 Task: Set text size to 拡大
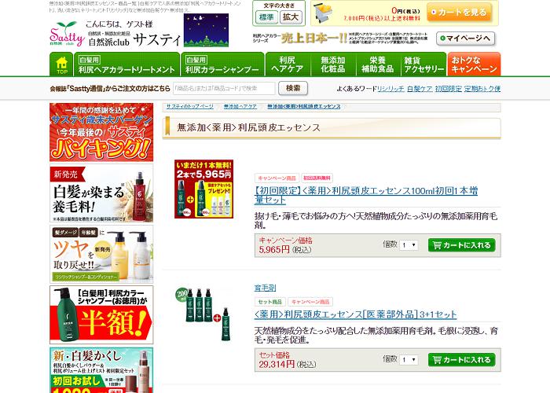click(x=291, y=17)
